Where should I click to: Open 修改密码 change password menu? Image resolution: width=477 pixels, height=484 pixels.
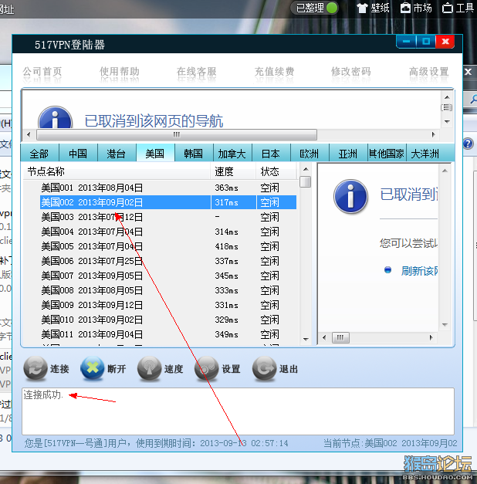[x=351, y=72]
